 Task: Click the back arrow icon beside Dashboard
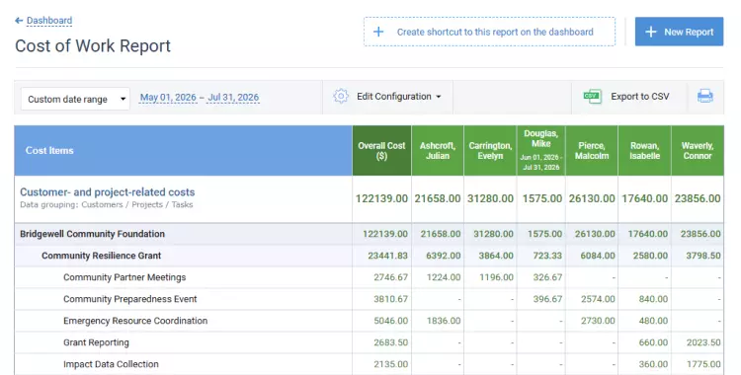tap(19, 21)
